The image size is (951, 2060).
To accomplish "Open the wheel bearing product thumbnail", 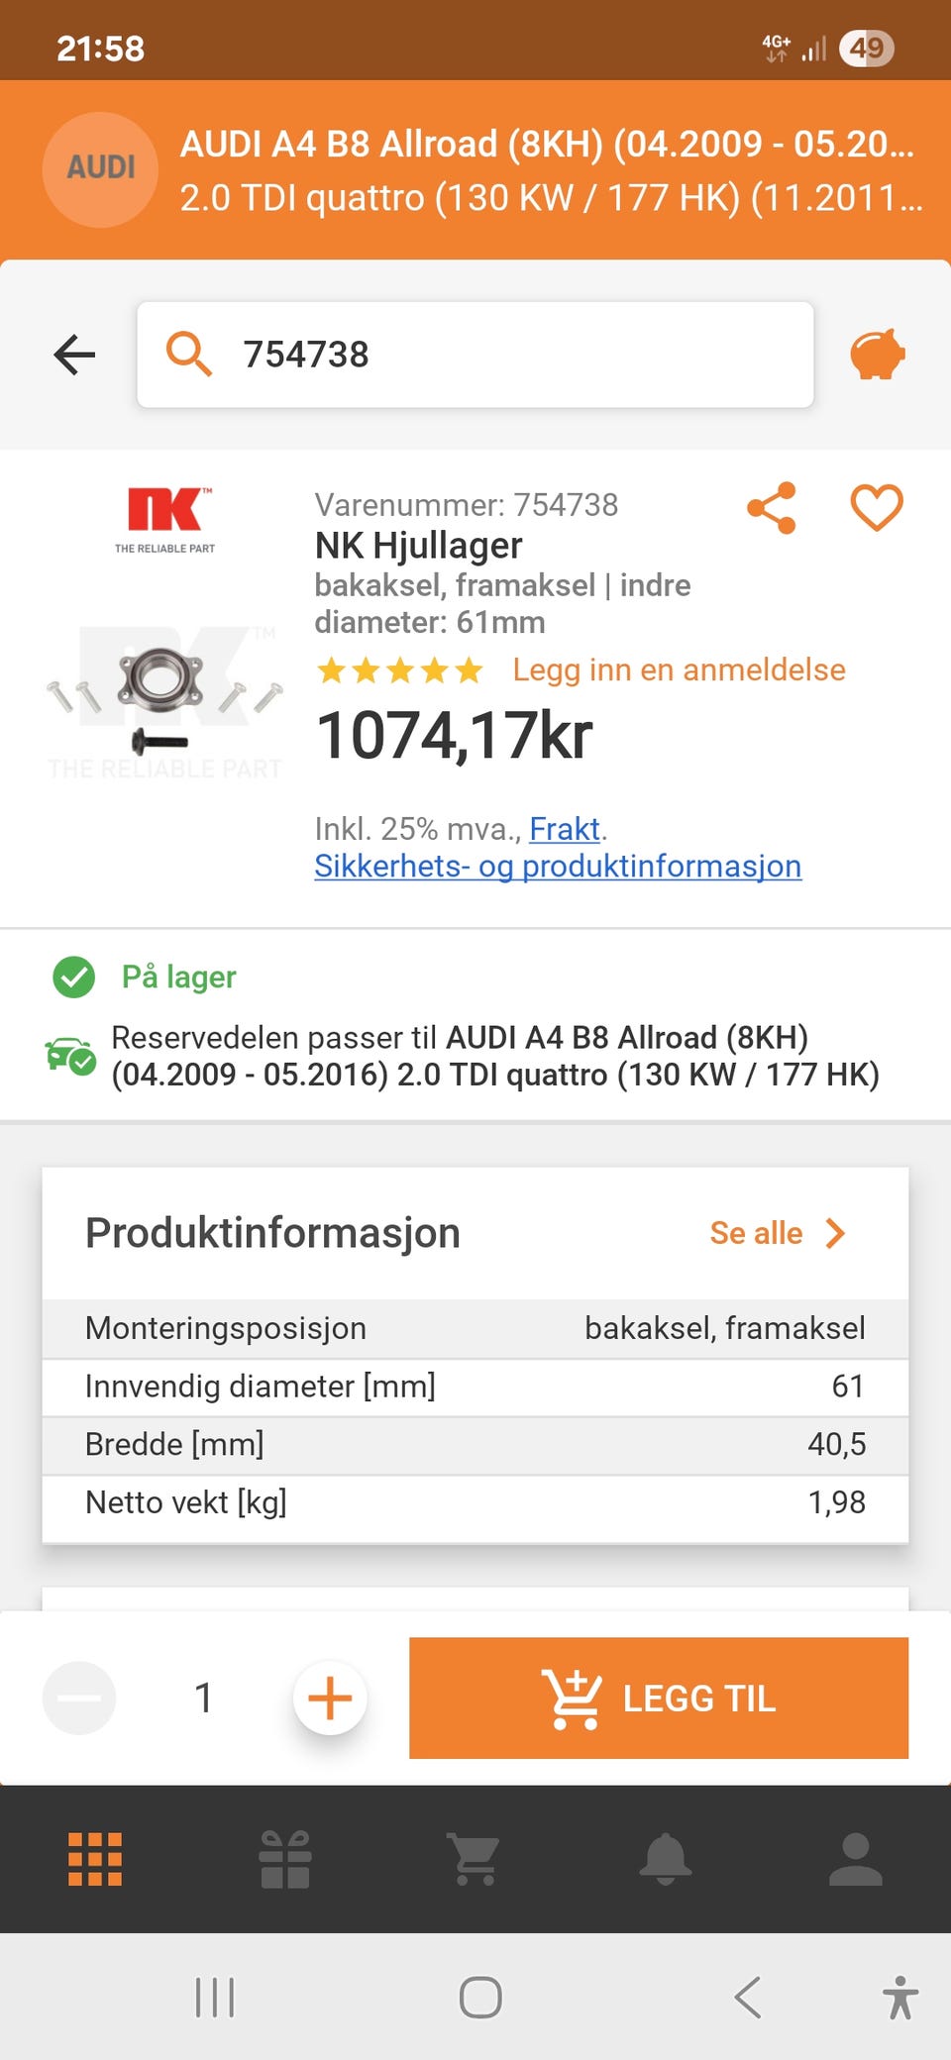I will pyautogui.click(x=164, y=693).
